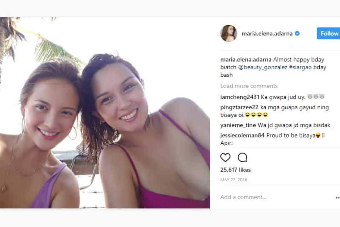Go to yanieme_tine's profile

(238, 125)
